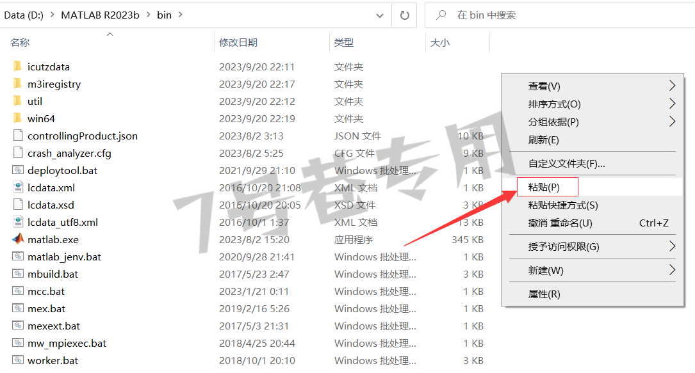
Task: Select the mexext.bat file name
Action: pyautogui.click(x=54, y=326)
